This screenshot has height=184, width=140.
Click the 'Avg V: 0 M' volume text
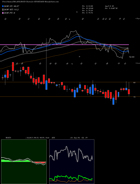coord(109,6)
